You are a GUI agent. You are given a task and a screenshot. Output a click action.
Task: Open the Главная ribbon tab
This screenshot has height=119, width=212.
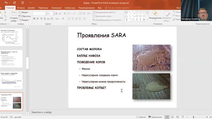coord(10,8)
